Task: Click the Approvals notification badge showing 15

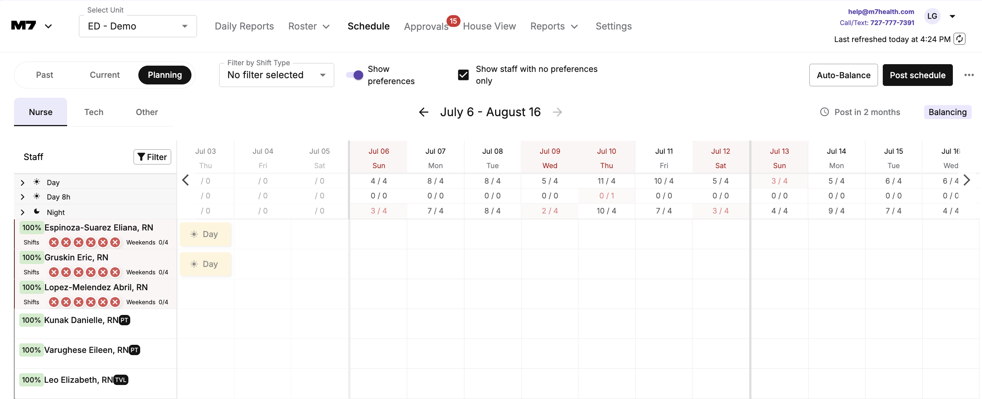Action: tap(453, 21)
